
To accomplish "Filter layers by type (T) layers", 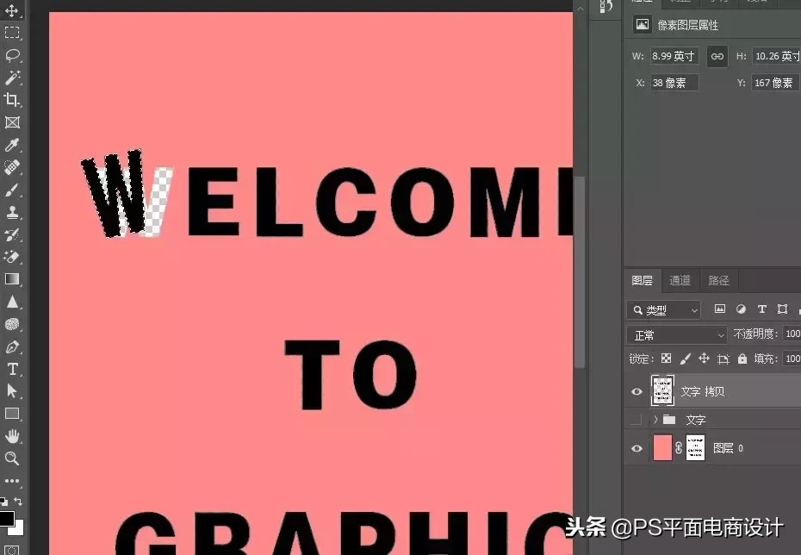I will click(761, 309).
